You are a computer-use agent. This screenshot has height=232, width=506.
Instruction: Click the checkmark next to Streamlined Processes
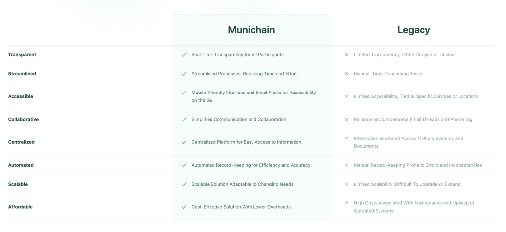(184, 74)
